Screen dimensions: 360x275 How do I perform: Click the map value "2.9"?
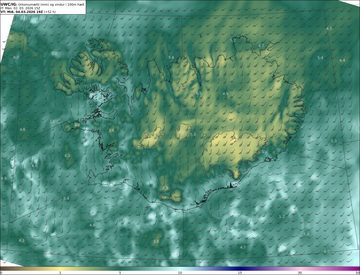(x=165, y=188)
